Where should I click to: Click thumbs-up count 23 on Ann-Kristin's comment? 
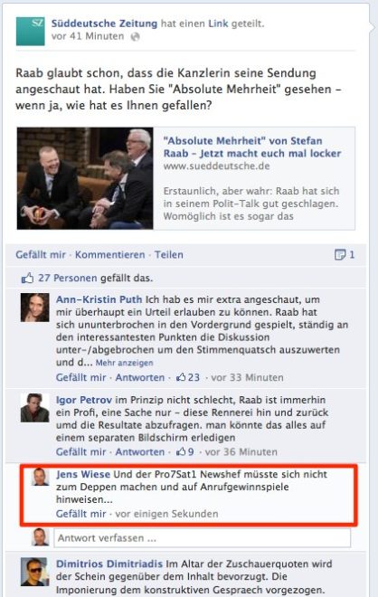[188, 377]
